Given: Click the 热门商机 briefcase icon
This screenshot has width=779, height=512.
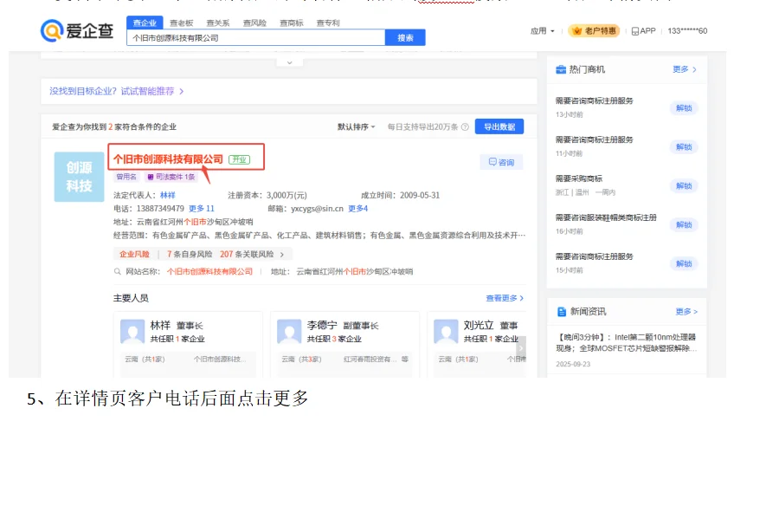Looking at the screenshot, I should (561, 69).
